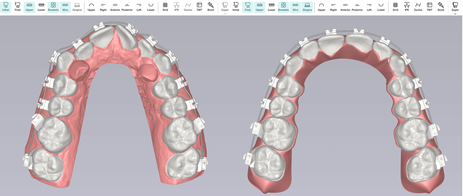Switch the right pane to the Initial stage
Screen dimensions: 463x196
[236, 7]
